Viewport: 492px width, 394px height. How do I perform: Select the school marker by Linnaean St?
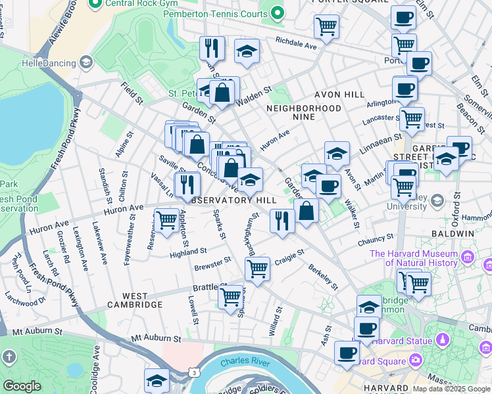point(337,154)
